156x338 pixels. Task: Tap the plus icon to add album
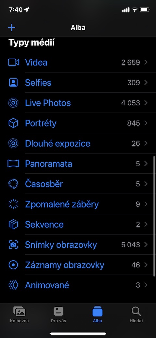click(11, 28)
